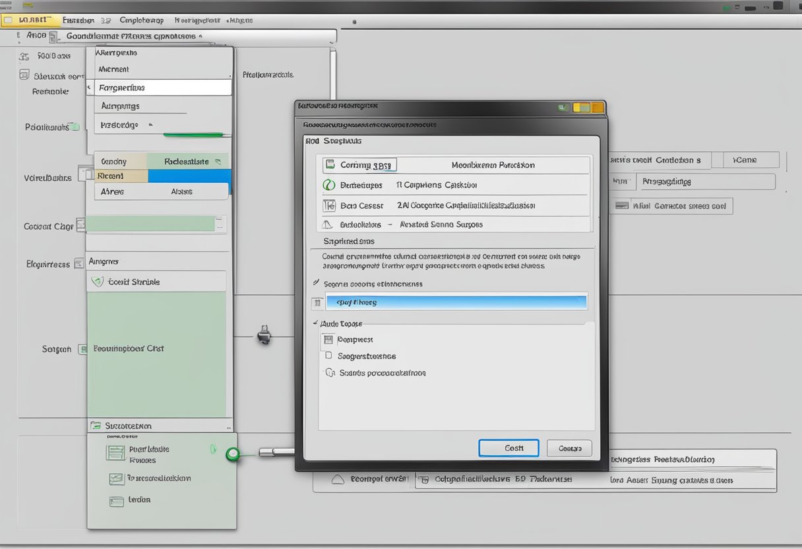Click the blue highlighted input field in dialog
The width and height of the screenshot is (802, 549).
pyautogui.click(x=455, y=302)
